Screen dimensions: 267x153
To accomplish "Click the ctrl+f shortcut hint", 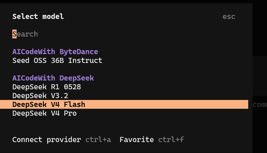I will [171, 140].
